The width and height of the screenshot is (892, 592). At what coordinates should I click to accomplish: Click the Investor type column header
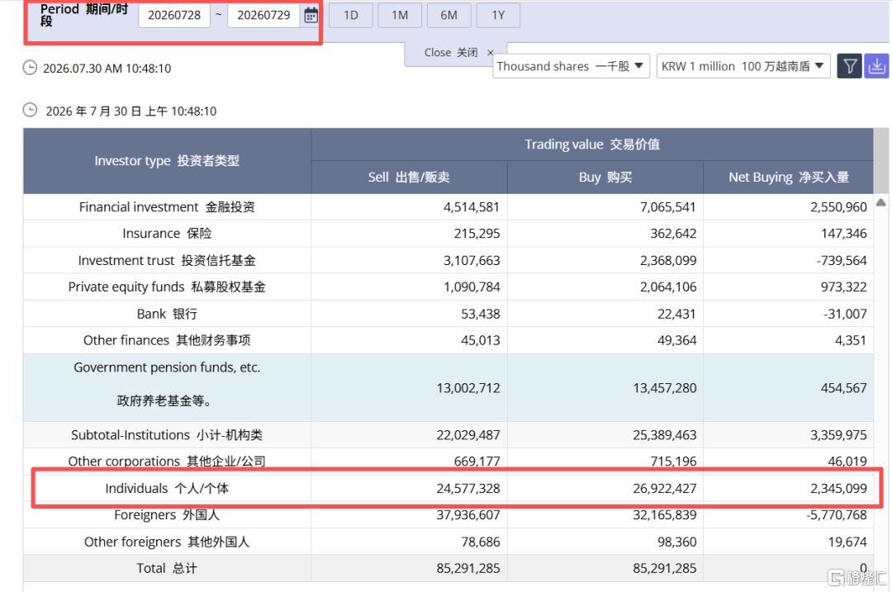click(167, 161)
